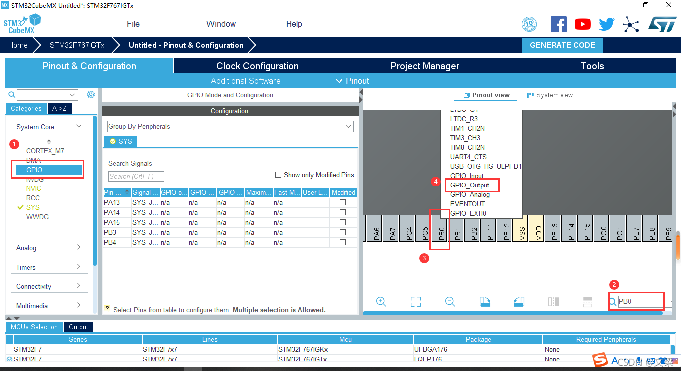Switch to Project Manager tab
Image resolution: width=681 pixels, height=371 pixels.
(425, 66)
